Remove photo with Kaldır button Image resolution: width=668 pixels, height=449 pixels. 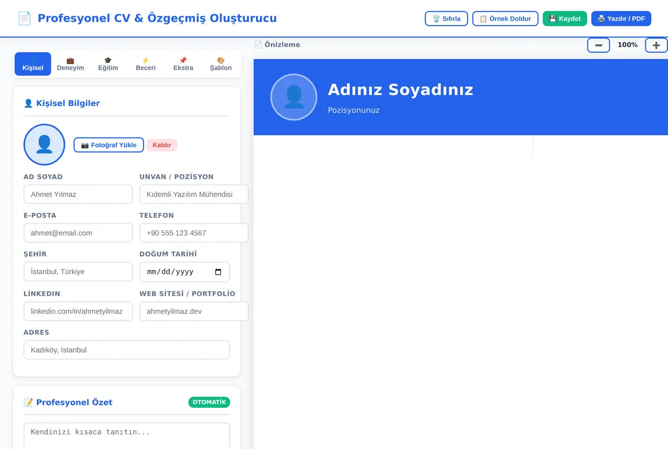point(162,145)
